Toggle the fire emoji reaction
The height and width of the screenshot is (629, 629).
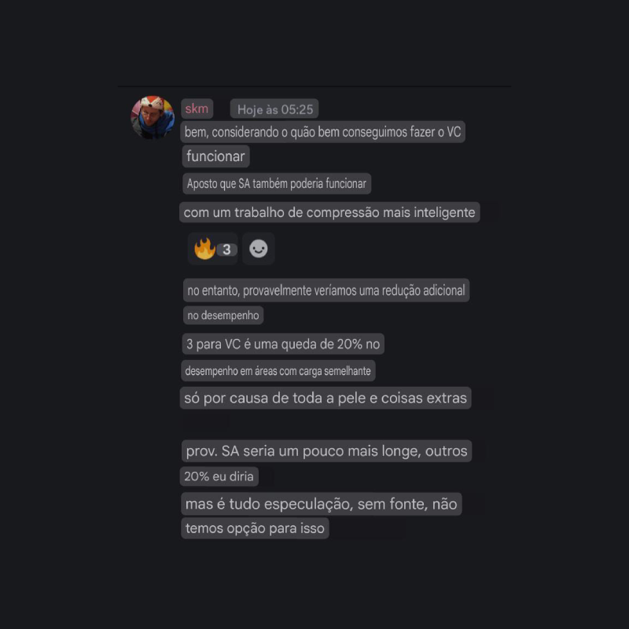pyautogui.click(x=212, y=248)
